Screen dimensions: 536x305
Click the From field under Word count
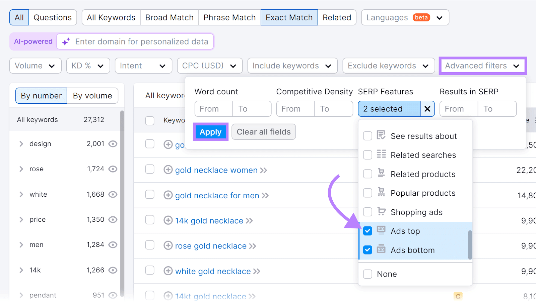click(x=213, y=109)
